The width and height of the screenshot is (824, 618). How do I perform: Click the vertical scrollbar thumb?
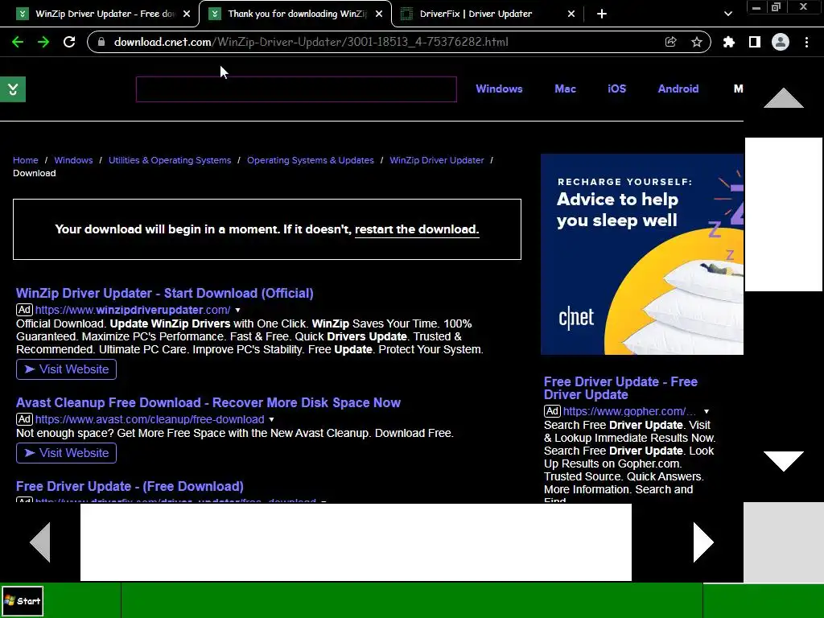point(784,214)
